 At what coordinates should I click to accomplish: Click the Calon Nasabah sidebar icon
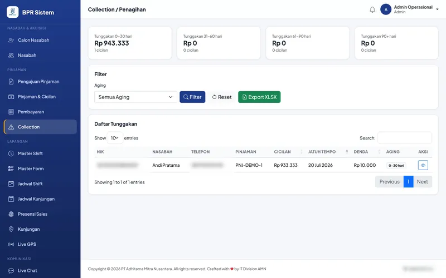(x=11, y=40)
